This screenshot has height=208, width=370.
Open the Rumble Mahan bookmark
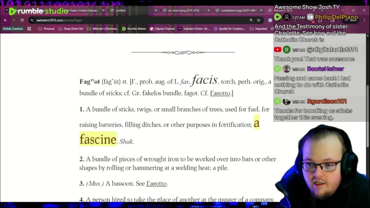click(134, 29)
